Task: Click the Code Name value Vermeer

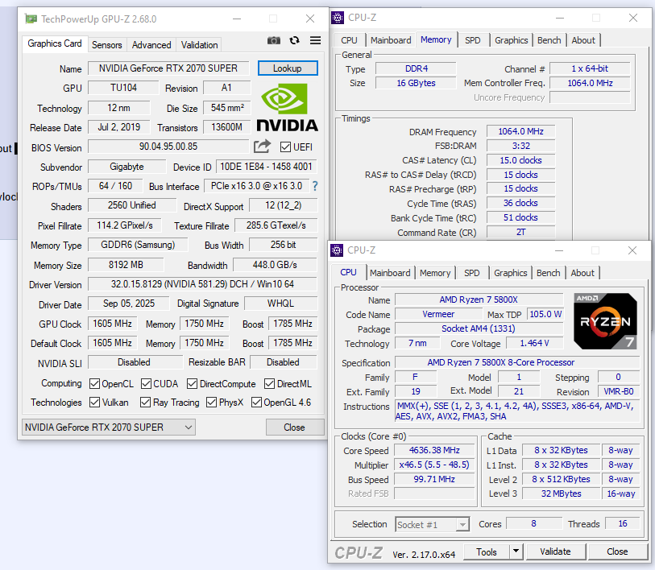Action: coord(438,314)
